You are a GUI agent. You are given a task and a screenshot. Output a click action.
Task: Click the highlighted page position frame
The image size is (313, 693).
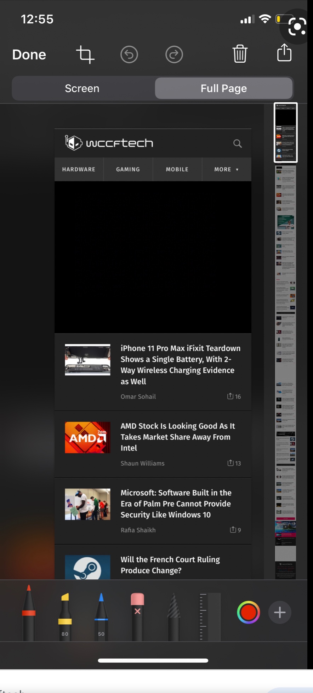(x=286, y=132)
